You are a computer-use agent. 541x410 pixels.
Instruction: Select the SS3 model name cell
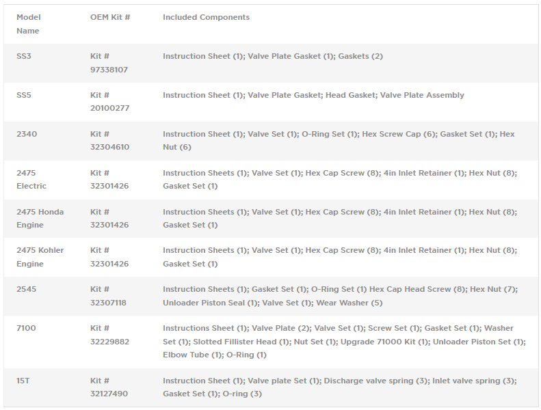click(24, 56)
